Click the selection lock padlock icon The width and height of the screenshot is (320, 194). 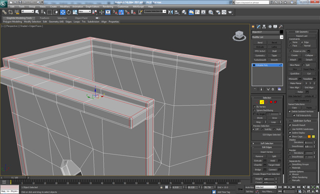tap(161, 187)
